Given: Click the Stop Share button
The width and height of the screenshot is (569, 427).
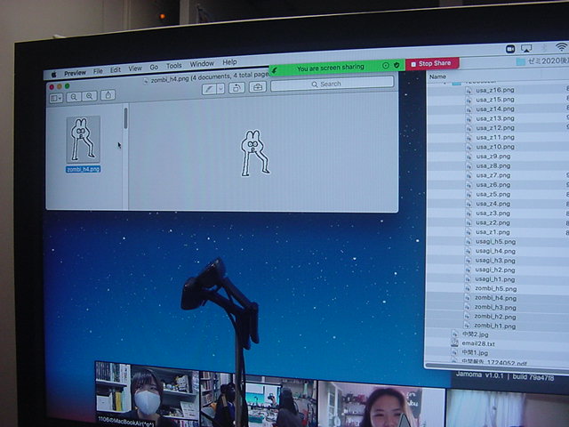Looking at the screenshot, I should (432, 63).
